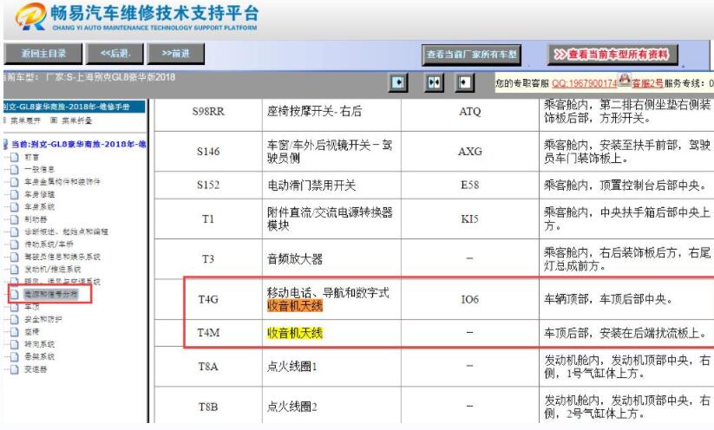Click document icon beside 前言
Screen dimensions: 714x430
pos(13,157)
